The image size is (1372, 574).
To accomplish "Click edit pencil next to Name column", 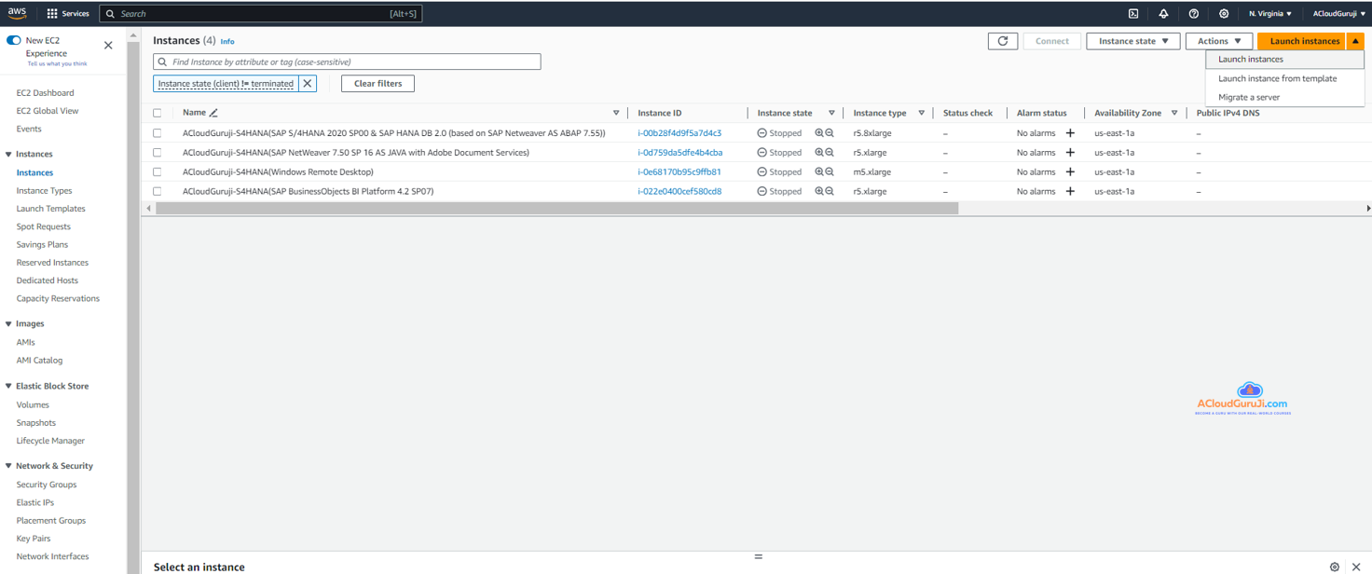I will click(213, 113).
